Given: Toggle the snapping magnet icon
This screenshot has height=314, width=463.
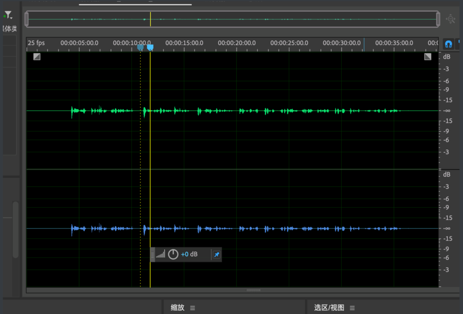Looking at the screenshot, I should (x=449, y=44).
